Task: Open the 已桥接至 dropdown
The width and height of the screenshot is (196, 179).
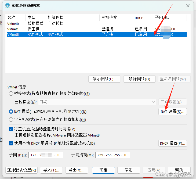Action: (97, 102)
